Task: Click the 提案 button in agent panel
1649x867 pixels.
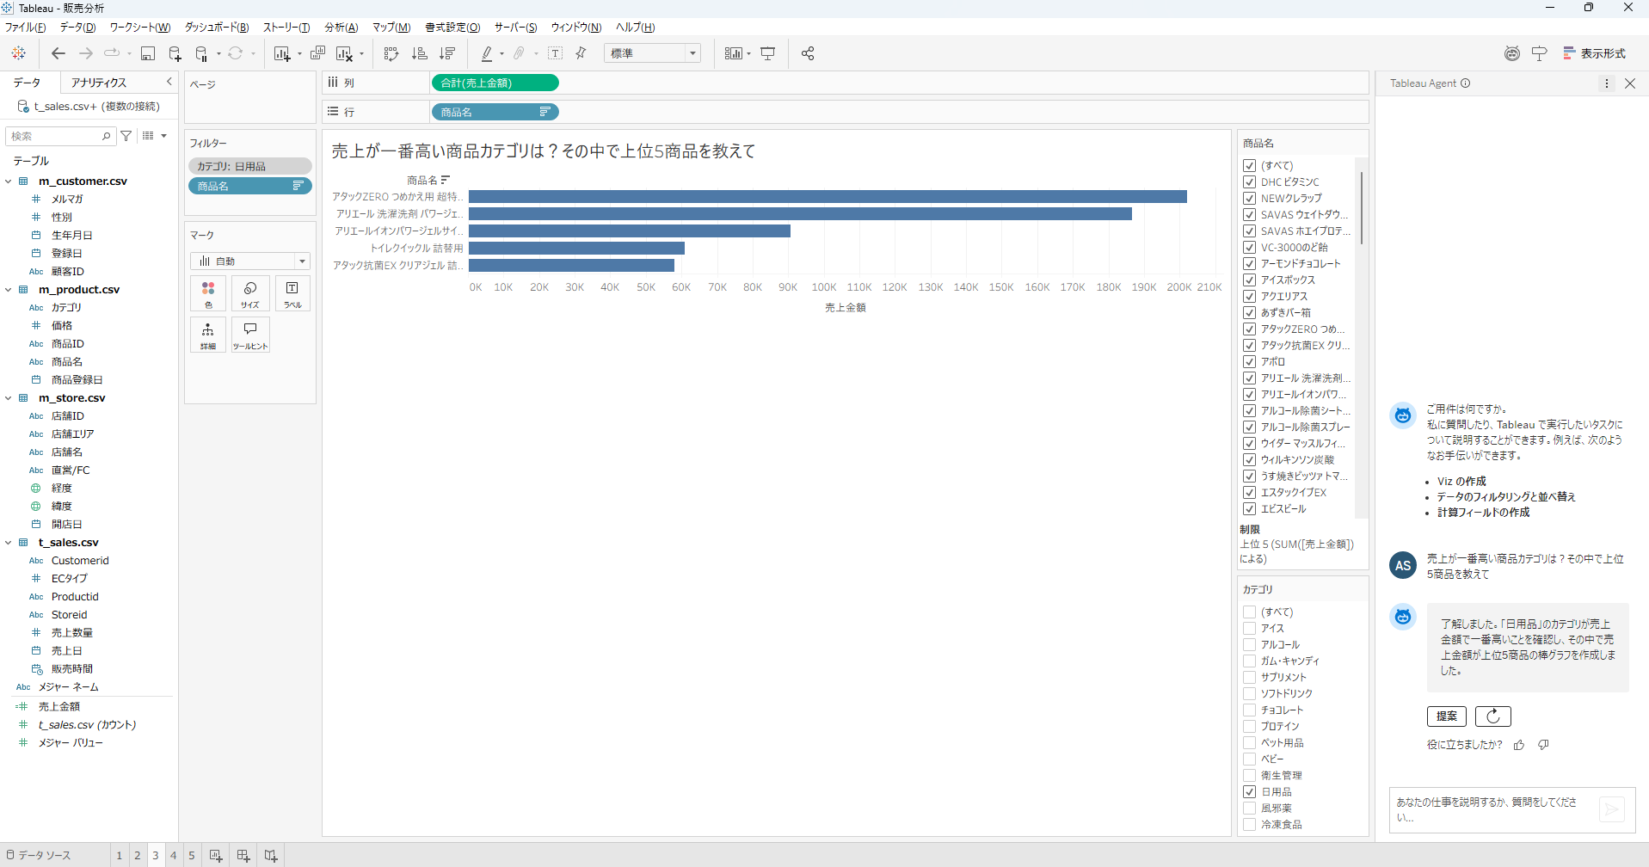Action: [1447, 716]
